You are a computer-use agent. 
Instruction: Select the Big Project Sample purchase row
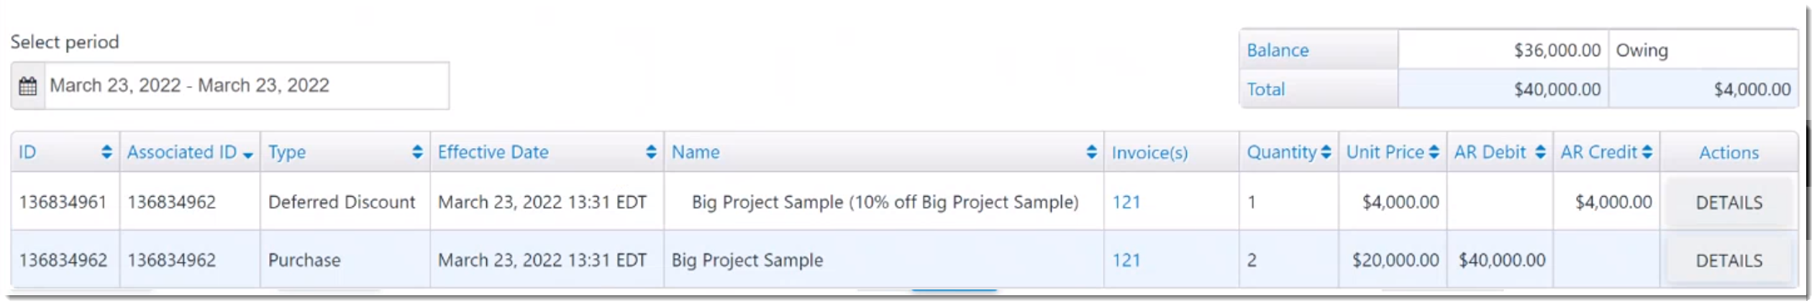point(904,260)
